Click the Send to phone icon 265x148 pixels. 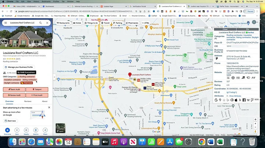tap(36, 130)
